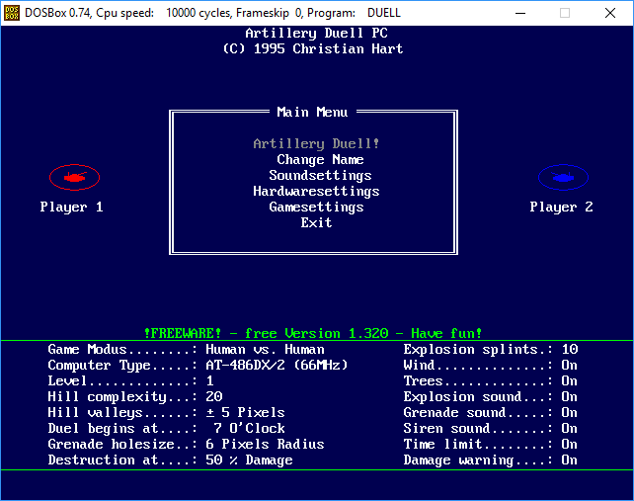Click the Hill complexity value 20

point(213,396)
